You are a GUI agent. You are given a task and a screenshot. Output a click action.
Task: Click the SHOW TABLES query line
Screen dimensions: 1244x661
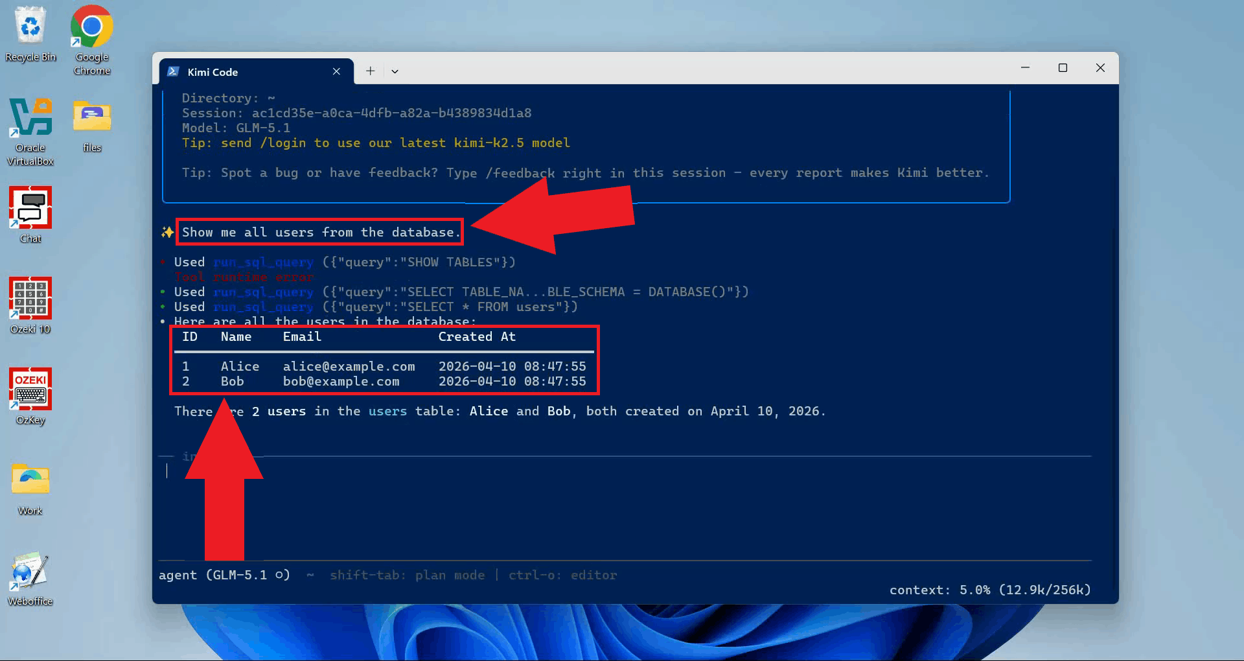point(345,262)
